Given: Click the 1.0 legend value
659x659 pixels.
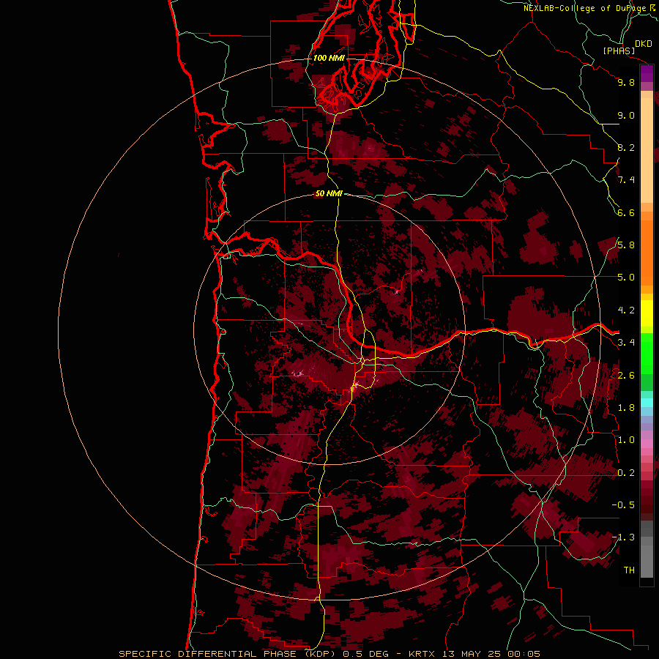Looking at the screenshot, I should [x=626, y=440].
